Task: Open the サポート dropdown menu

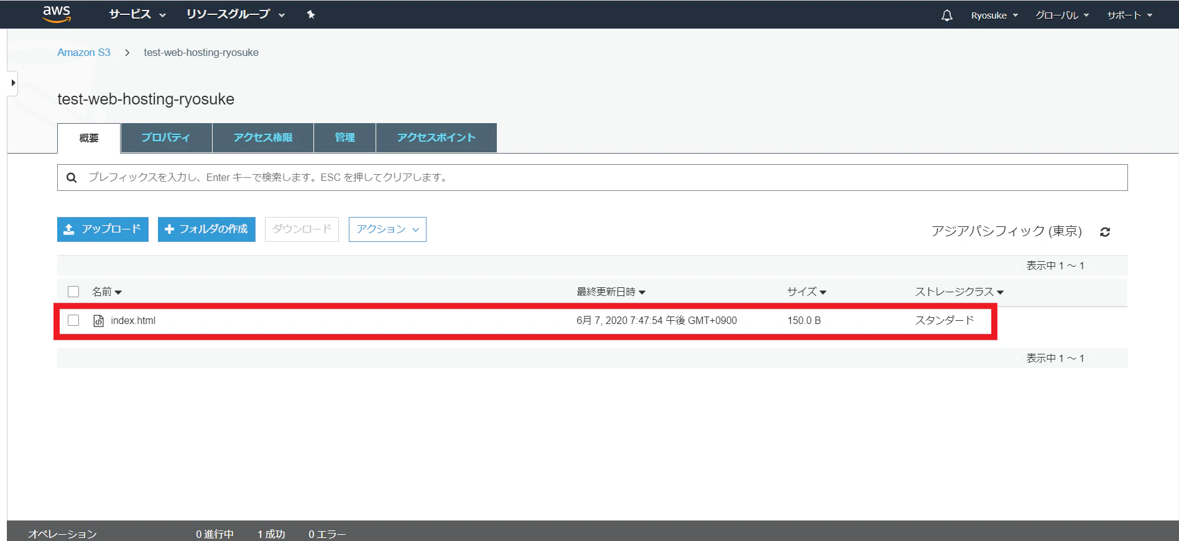Action: coord(1130,15)
